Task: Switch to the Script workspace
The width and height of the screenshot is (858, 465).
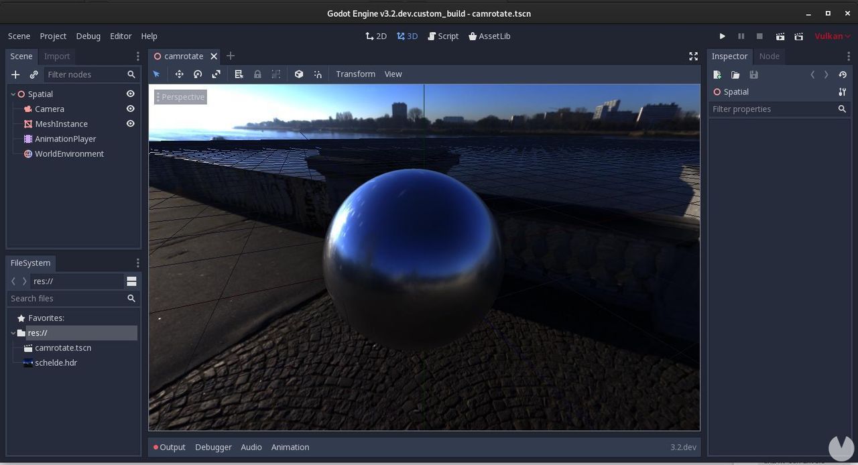Action: coord(443,36)
